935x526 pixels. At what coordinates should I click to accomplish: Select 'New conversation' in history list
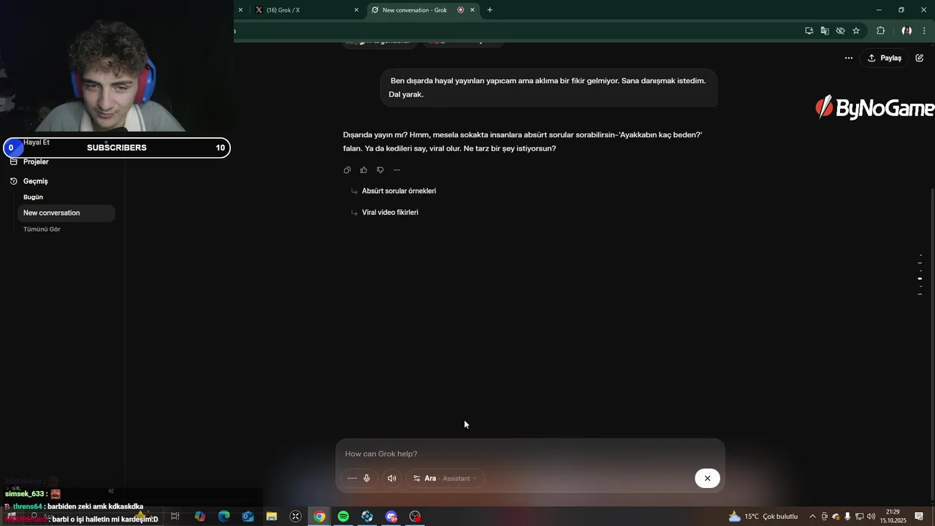coord(66,213)
